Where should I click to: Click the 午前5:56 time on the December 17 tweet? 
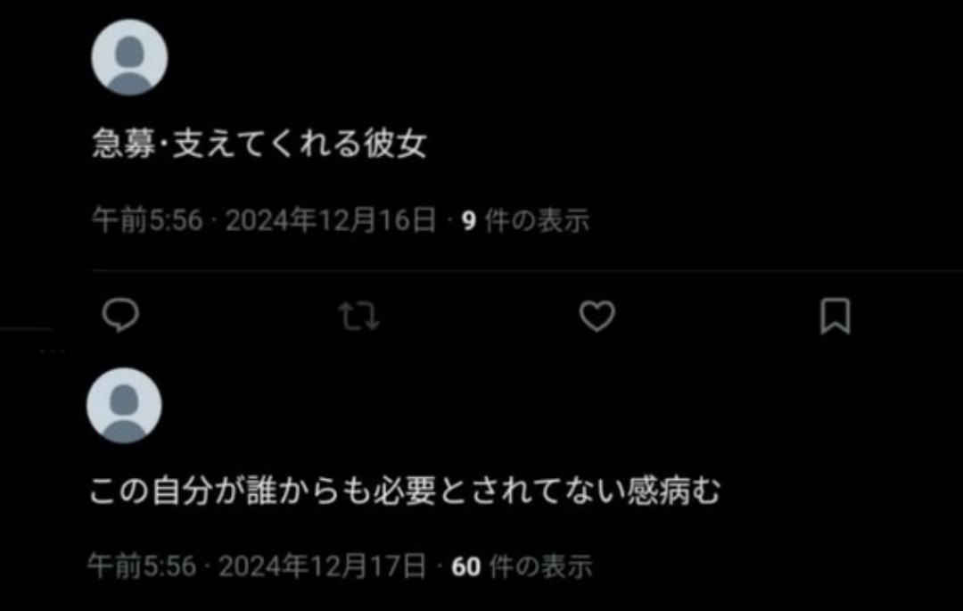click(142, 566)
